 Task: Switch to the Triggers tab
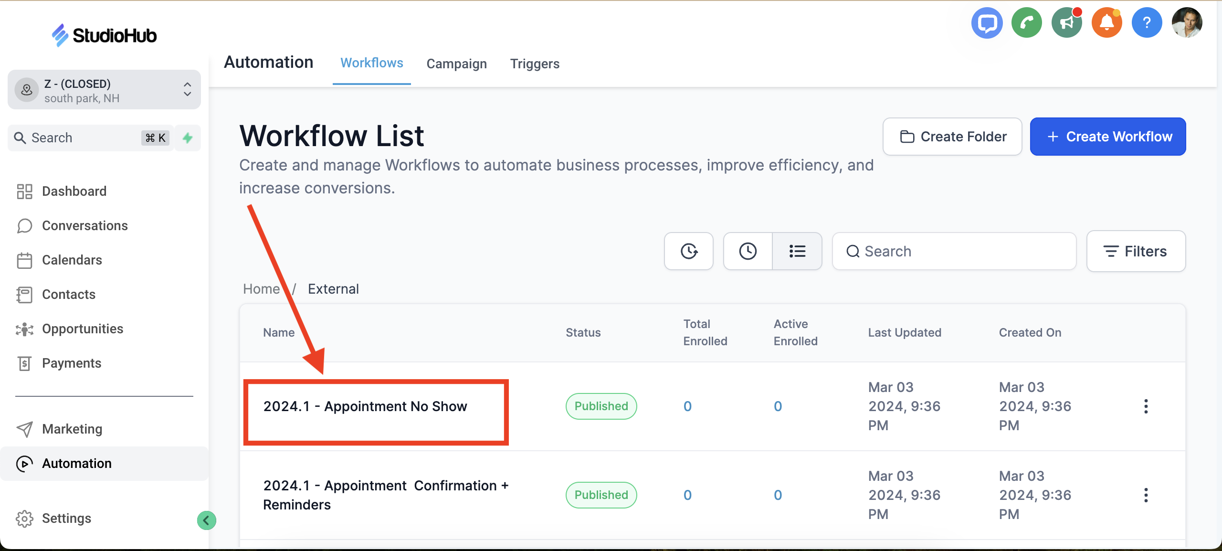[535, 64]
